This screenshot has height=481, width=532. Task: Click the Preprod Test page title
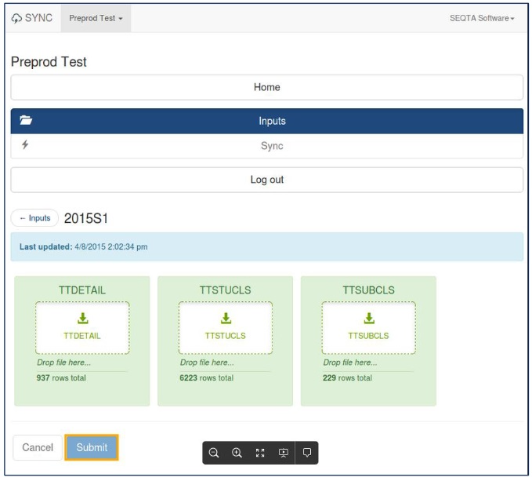(49, 62)
